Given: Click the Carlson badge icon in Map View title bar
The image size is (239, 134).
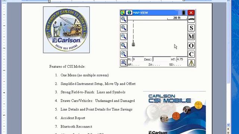Looking at the screenshot, I should [x=122, y=12].
